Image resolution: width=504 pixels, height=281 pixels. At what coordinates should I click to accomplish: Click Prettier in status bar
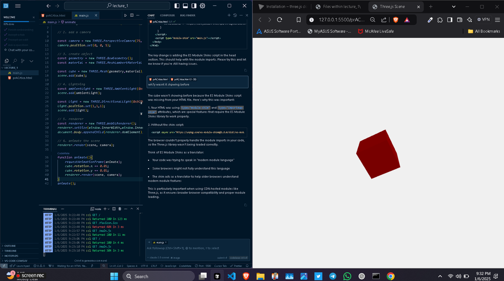pos(236,265)
